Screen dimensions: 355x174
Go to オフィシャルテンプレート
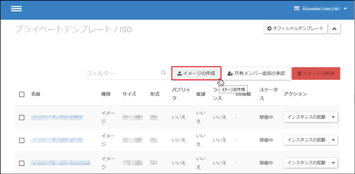295,29
